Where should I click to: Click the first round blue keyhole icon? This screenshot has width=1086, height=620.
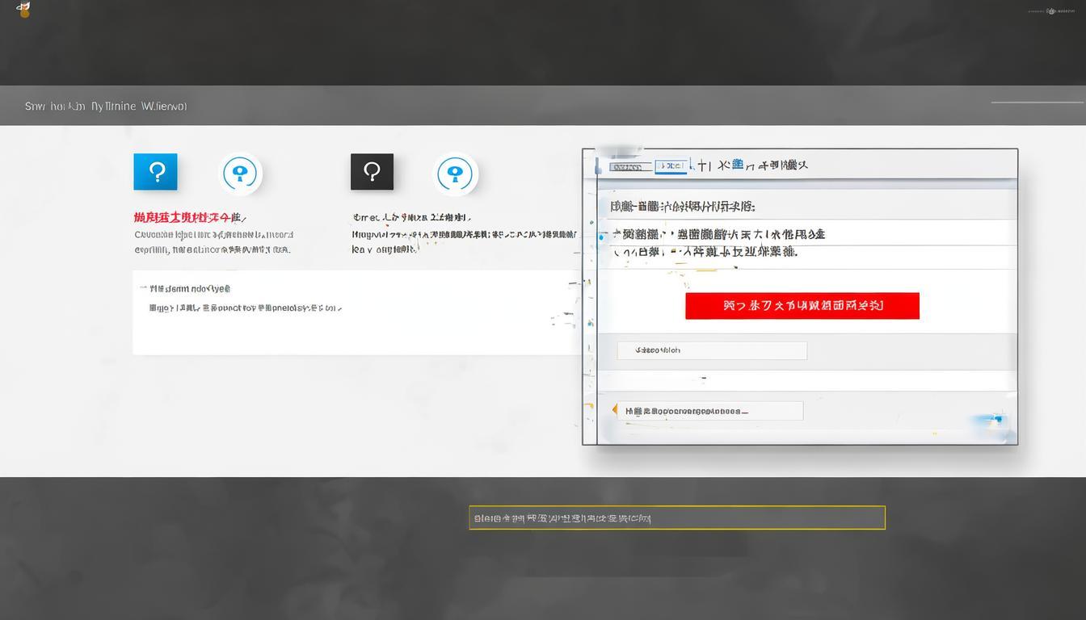click(x=241, y=174)
